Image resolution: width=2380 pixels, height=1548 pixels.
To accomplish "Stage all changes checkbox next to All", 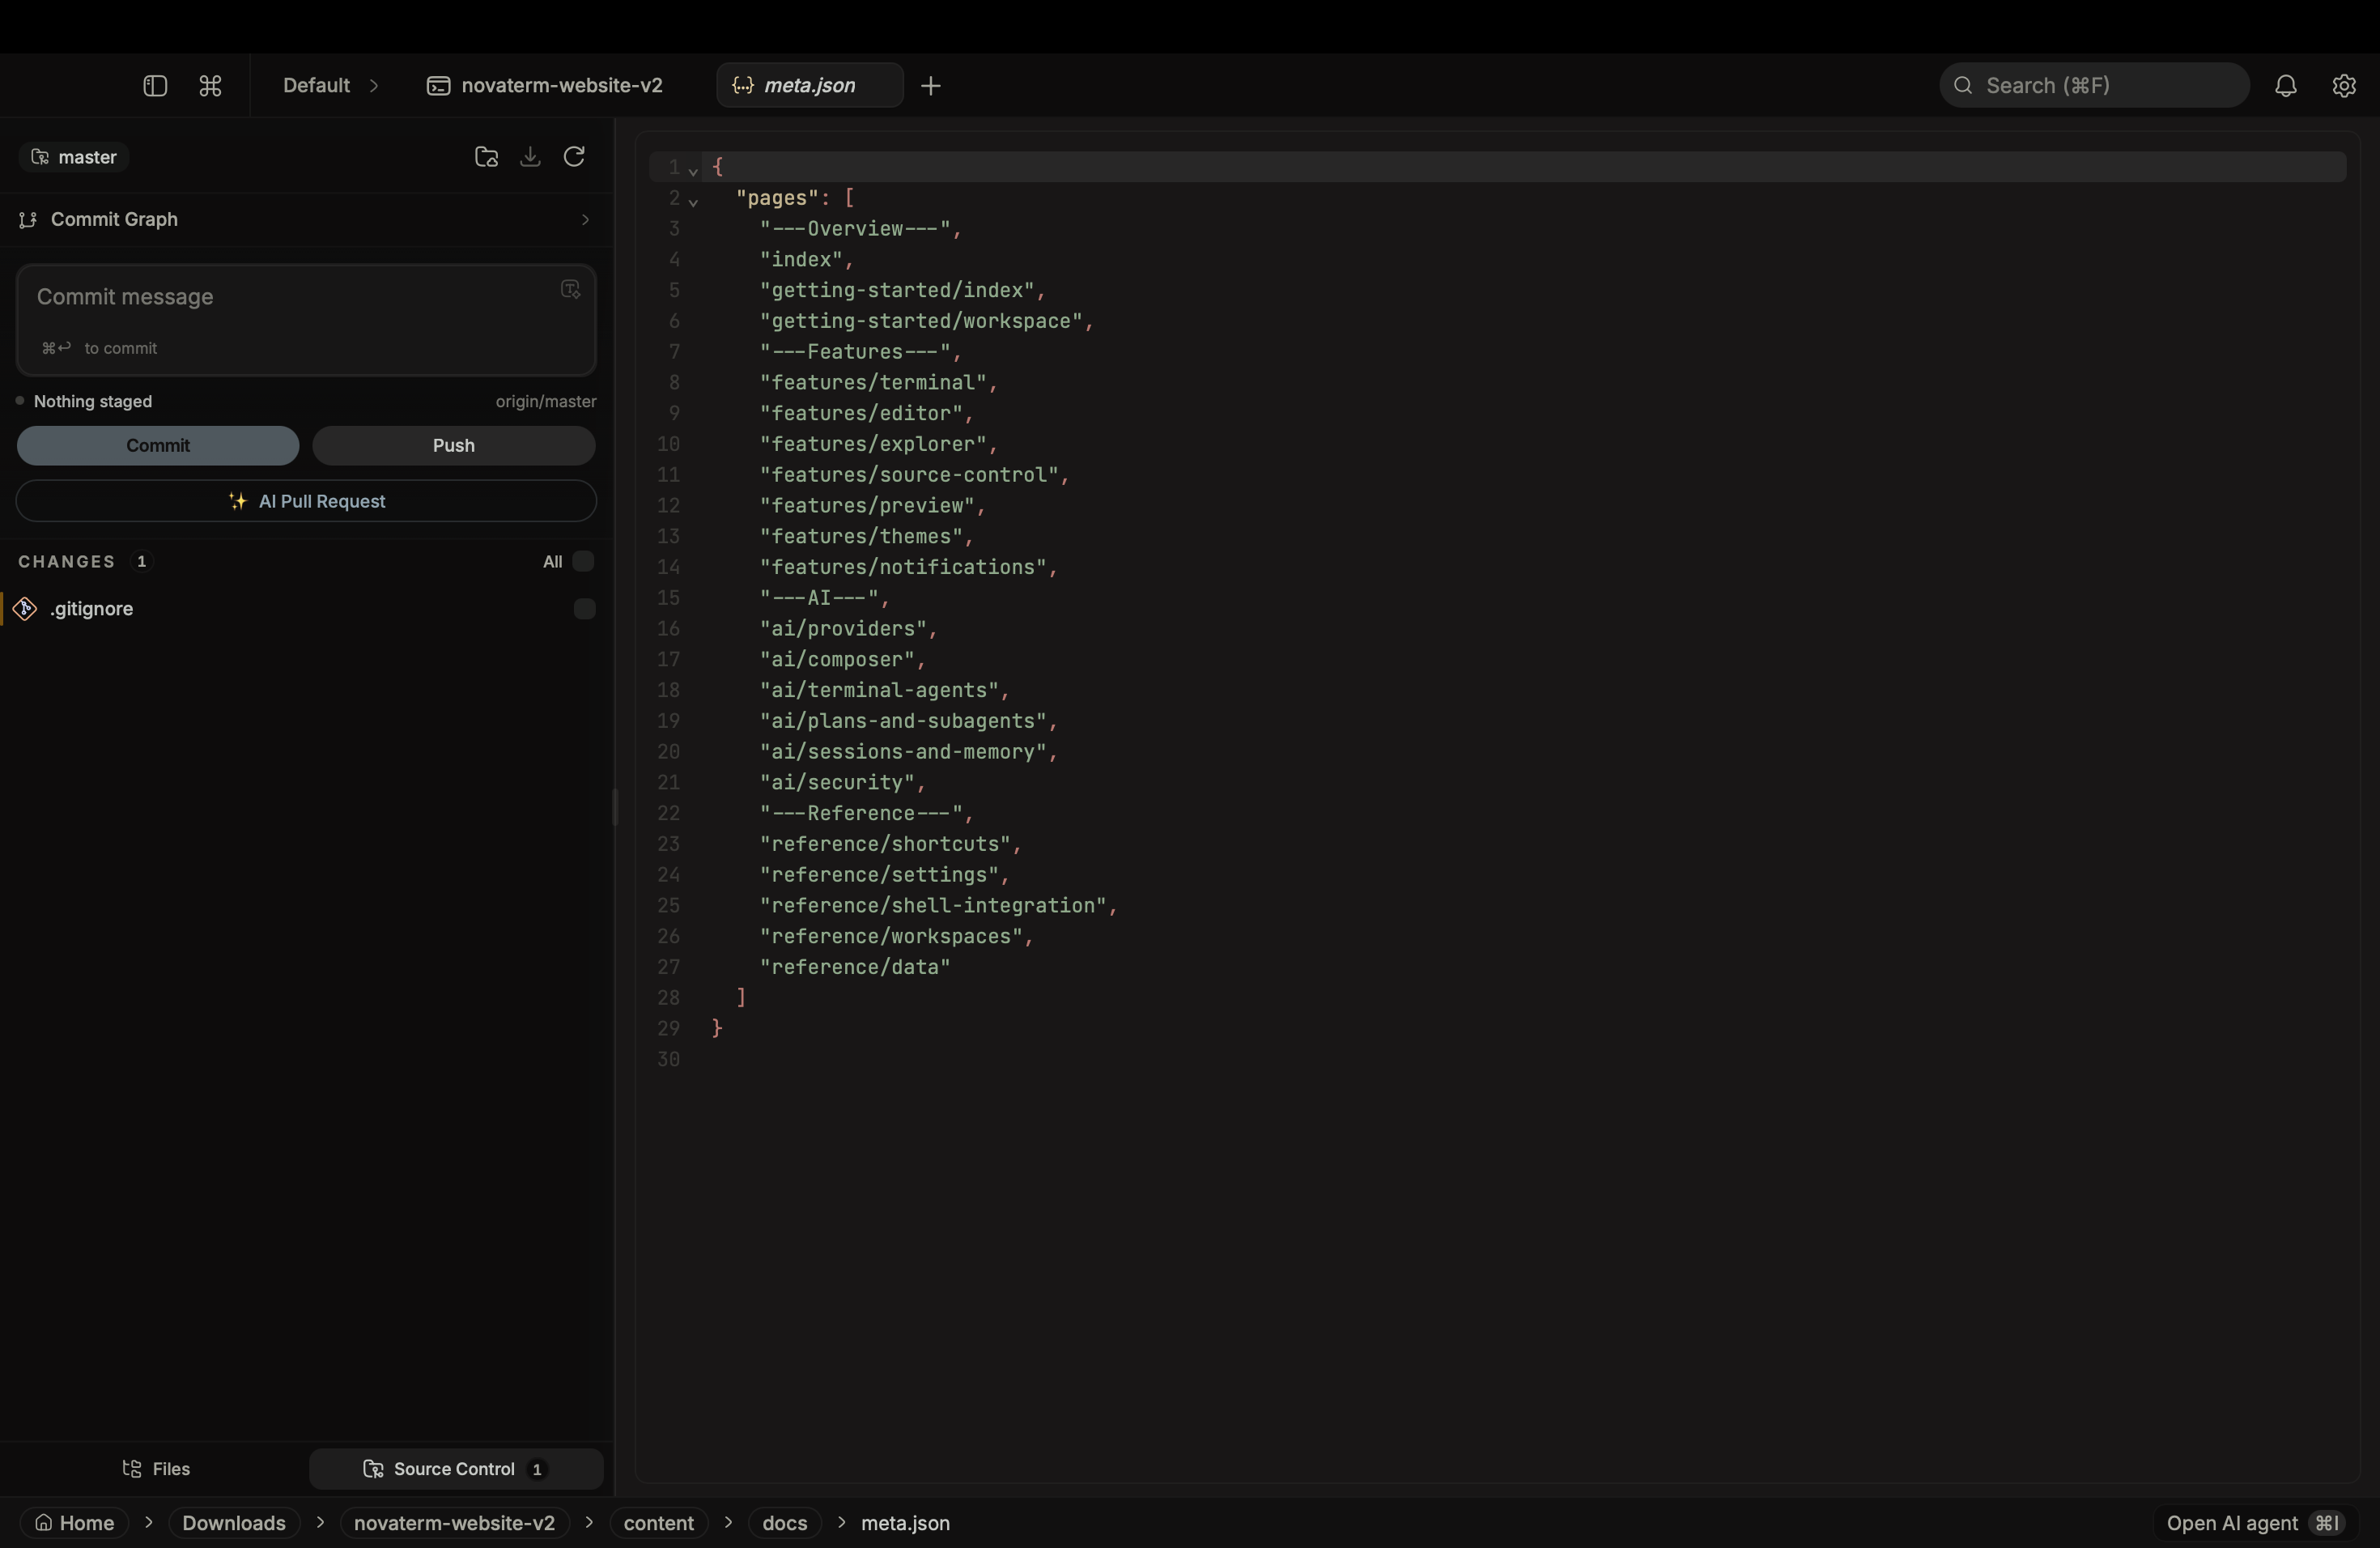I will pyautogui.click(x=583, y=562).
